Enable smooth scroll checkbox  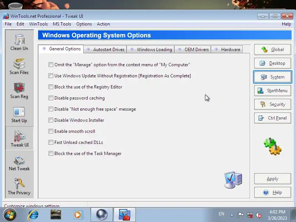[x=51, y=131]
